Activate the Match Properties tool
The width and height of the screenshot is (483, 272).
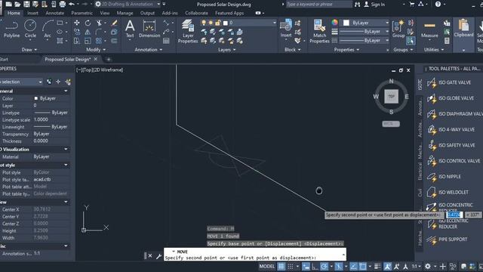click(x=319, y=31)
